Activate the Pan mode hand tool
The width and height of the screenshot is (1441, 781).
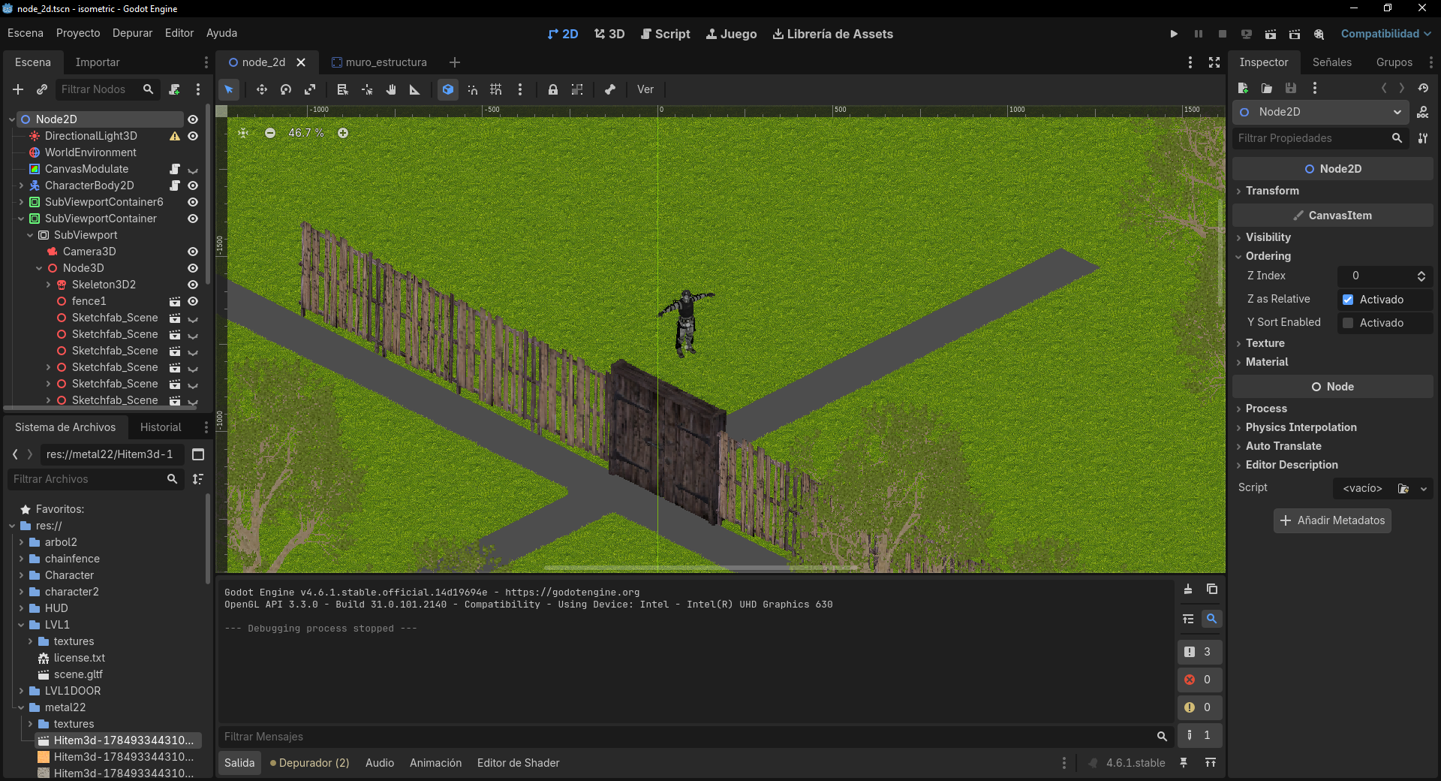point(391,89)
